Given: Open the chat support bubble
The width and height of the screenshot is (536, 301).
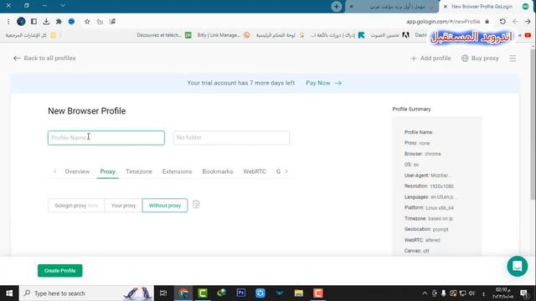Looking at the screenshot, I should [x=518, y=266].
